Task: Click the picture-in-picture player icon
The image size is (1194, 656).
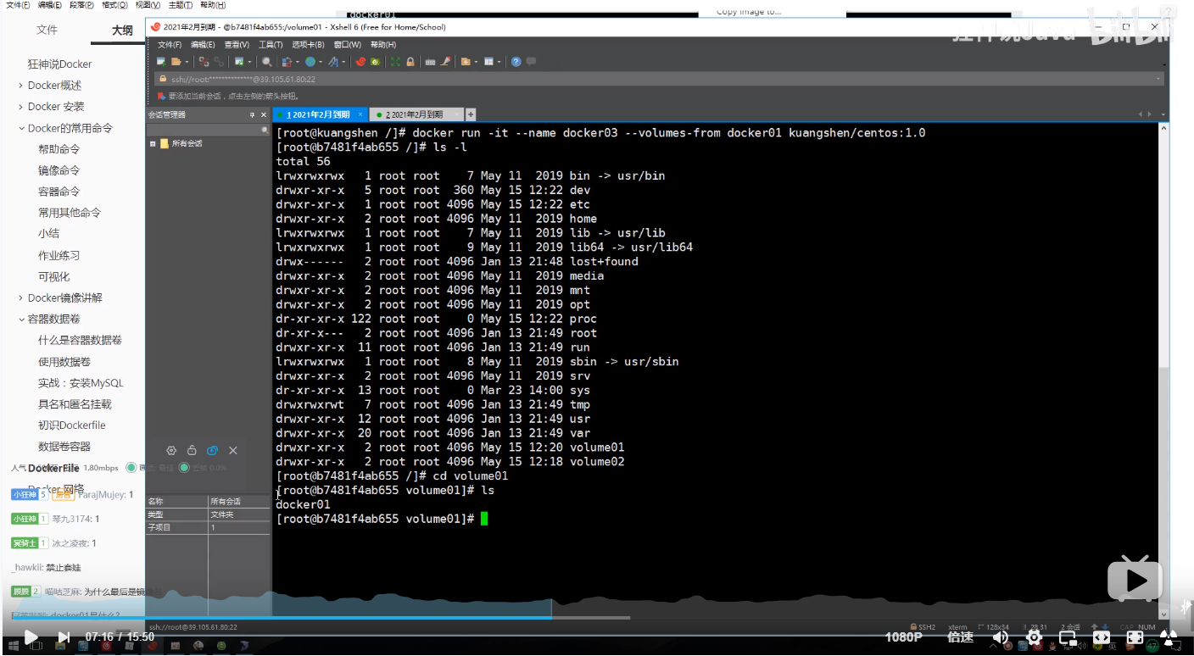Action: pos(1068,637)
